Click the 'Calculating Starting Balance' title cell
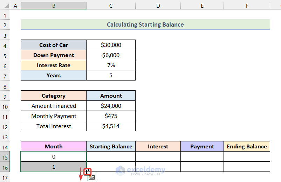 (145, 24)
